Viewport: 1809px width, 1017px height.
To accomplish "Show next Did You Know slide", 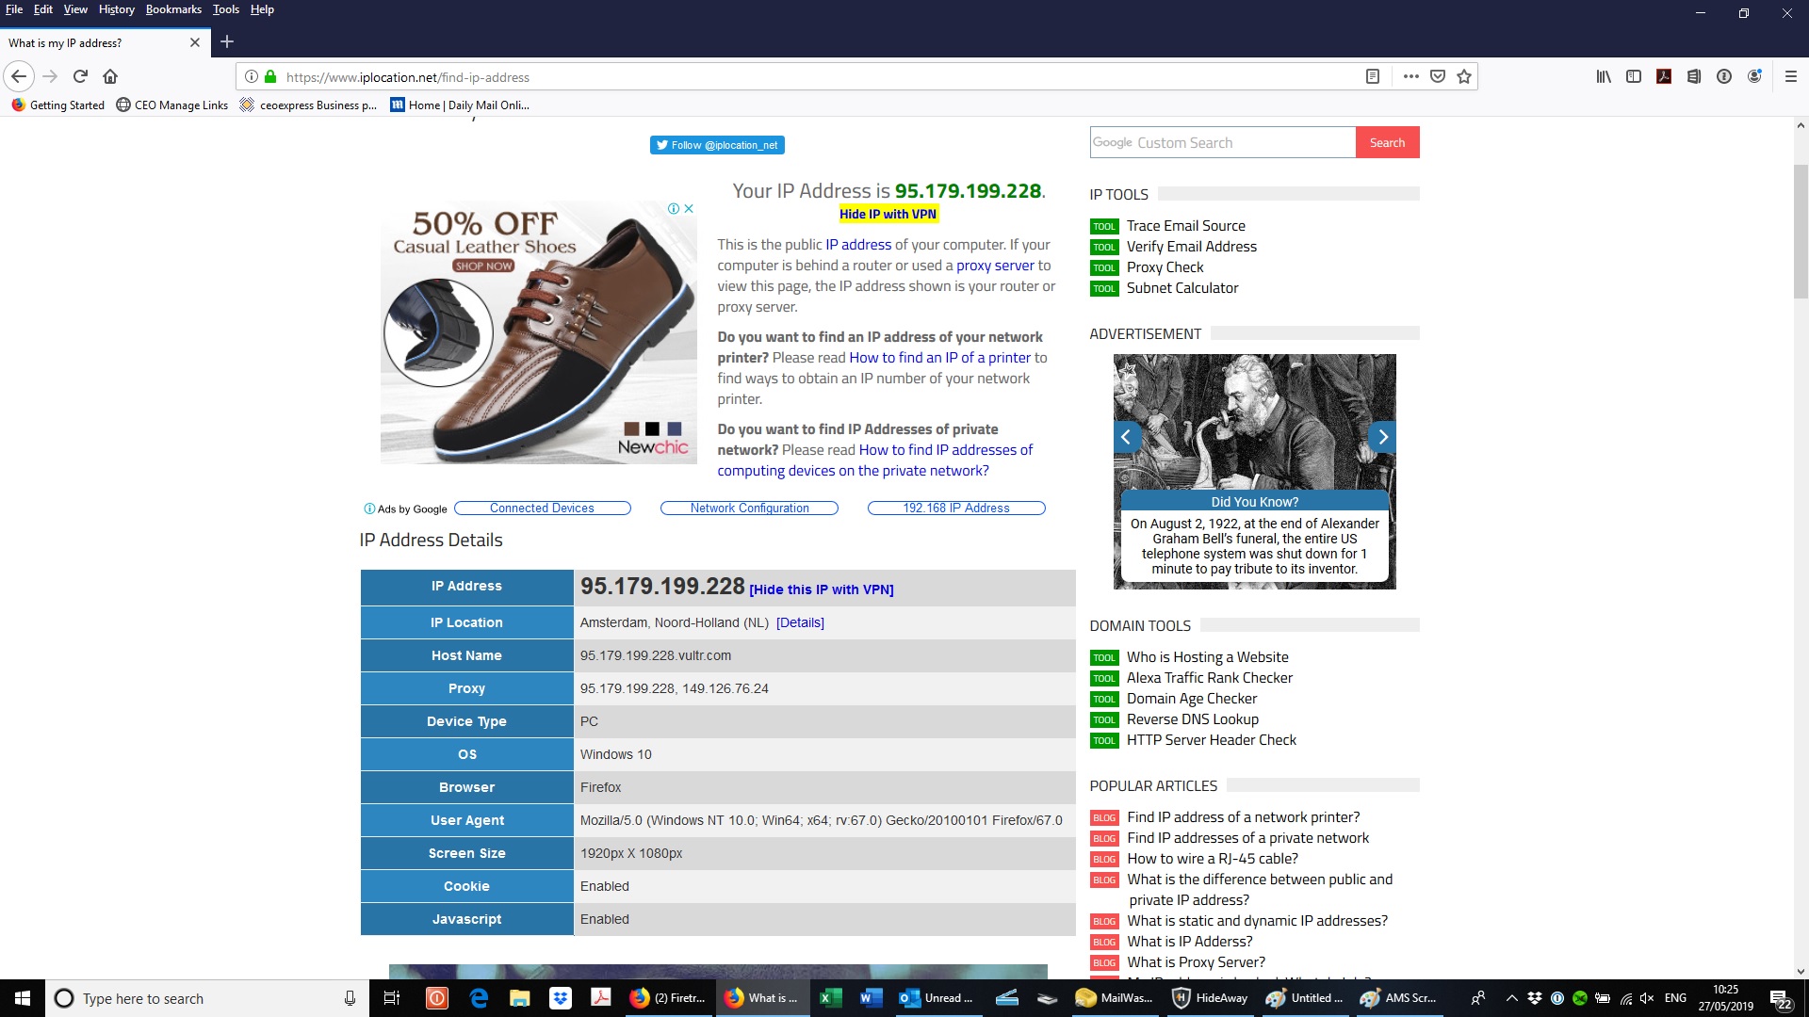I will pyautogui.click(x=1382, y=436).
